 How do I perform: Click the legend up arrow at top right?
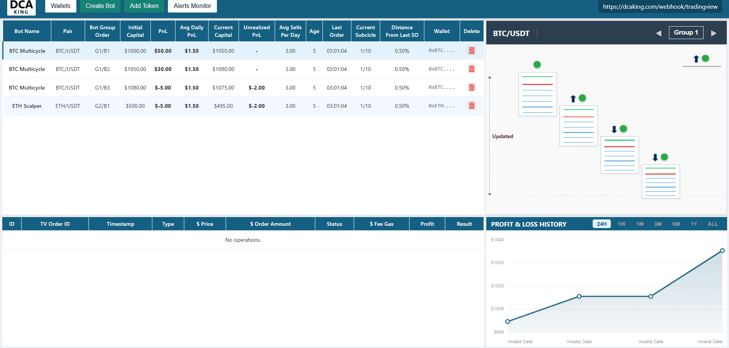(696, 59)
